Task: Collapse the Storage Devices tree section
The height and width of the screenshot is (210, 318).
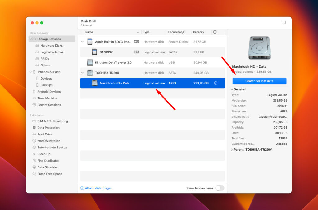Action: coord(30,39)
